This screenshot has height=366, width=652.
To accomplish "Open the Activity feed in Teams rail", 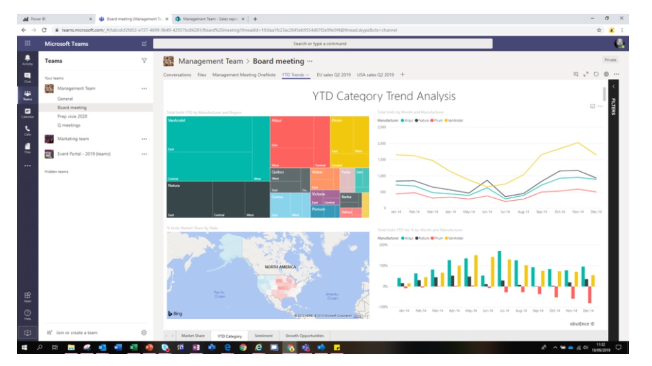I will (x=28, y=60).
